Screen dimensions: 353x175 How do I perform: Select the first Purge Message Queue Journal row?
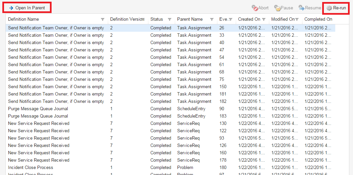(38, 109)
